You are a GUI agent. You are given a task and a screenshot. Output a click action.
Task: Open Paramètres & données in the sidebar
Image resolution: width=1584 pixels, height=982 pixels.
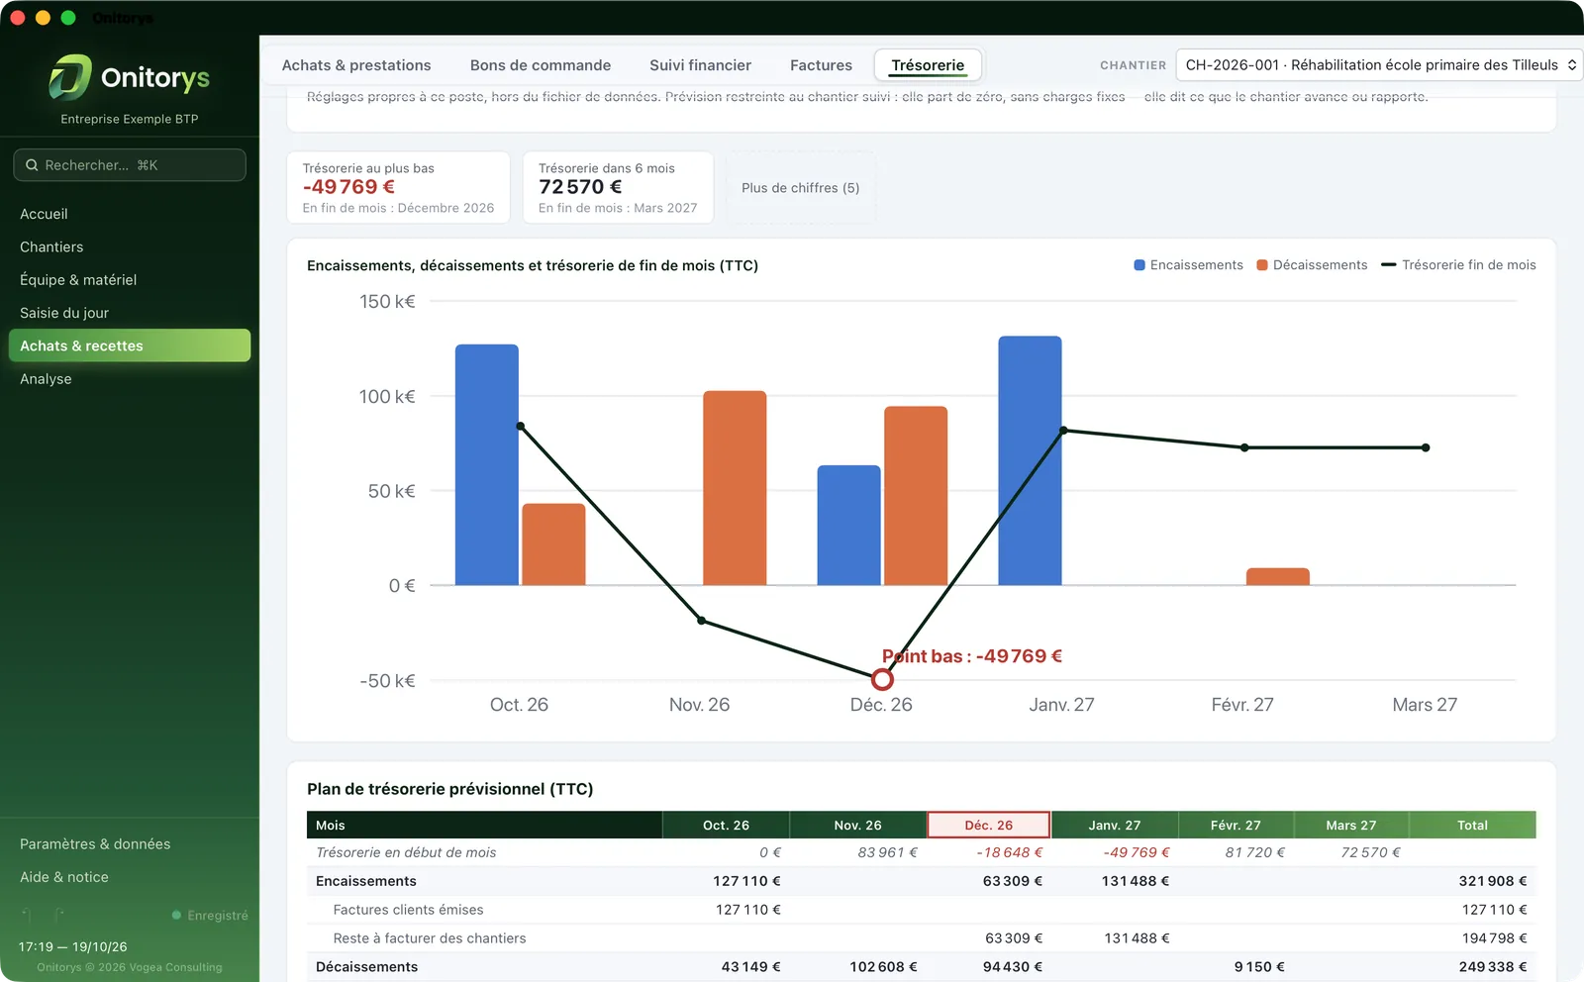point(95,844)
